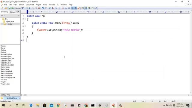
Task: Toggle the red check mark toolbar button
Action: [x=79, y=8]
